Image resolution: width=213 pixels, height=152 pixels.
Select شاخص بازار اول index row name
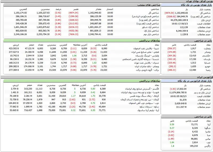(151, 31)
